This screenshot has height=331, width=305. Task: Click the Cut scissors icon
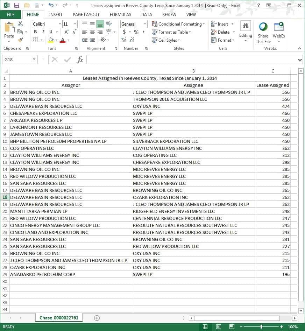tap(20, 24)
